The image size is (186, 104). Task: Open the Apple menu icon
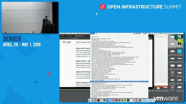[x=61, y=34]
